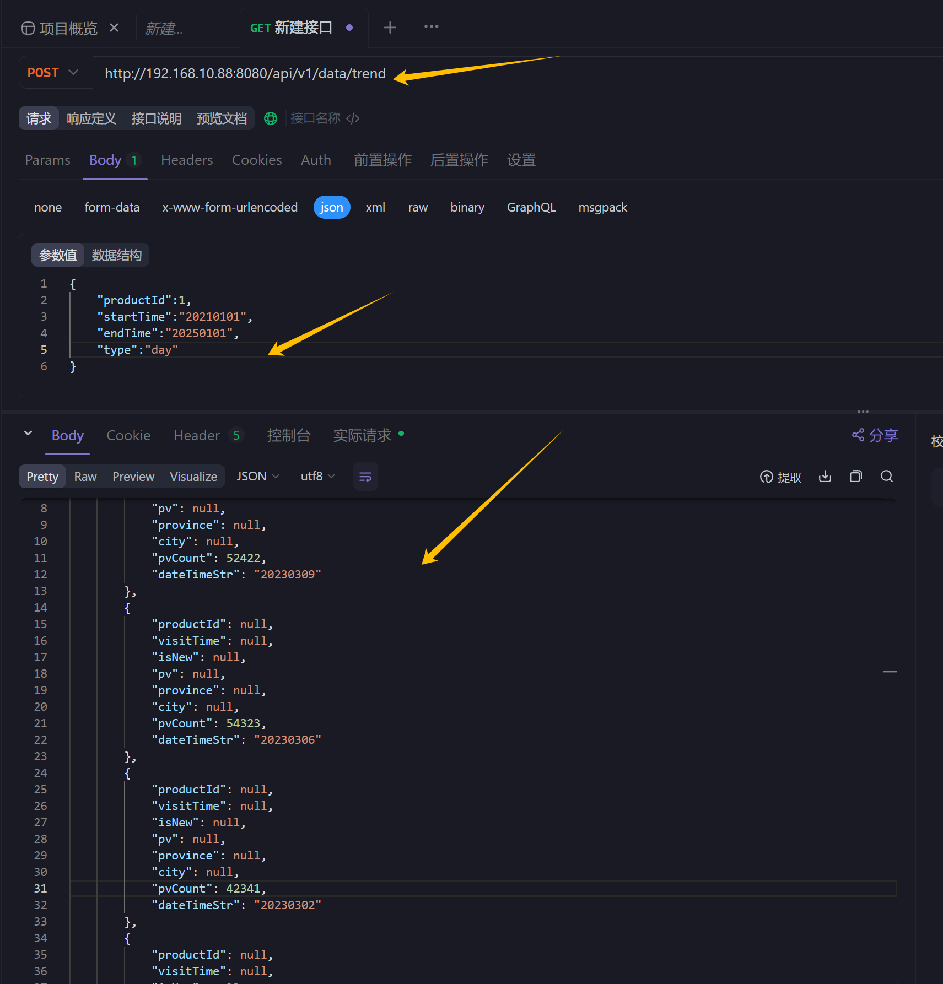Viewport: 943px width, 984px height.
Task: Click the "pvCount": 52422 line
Action: tap(209, 558)
